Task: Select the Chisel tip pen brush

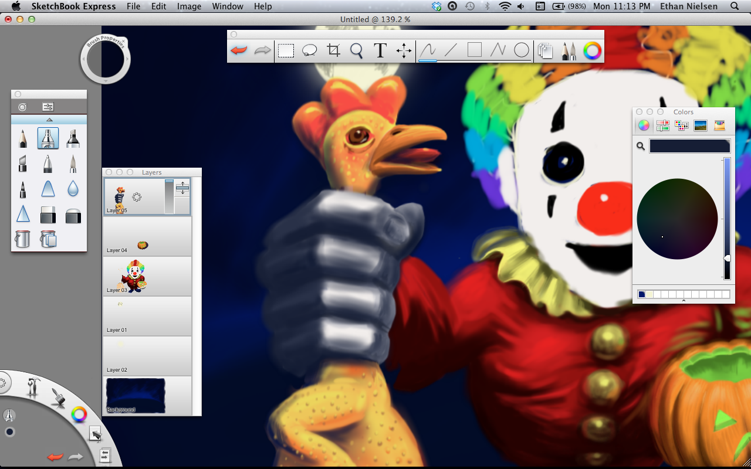Action: click(22, 164)
